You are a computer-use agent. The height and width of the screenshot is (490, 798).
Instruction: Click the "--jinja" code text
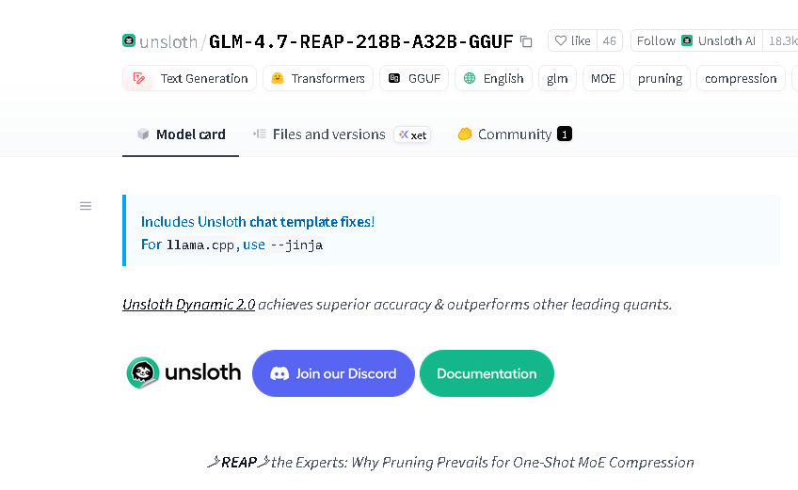296,245
